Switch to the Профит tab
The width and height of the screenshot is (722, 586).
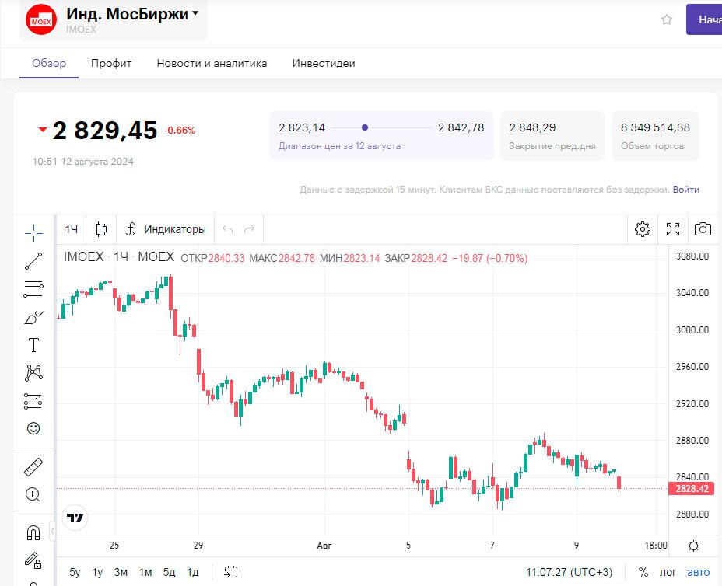(111, 63)
